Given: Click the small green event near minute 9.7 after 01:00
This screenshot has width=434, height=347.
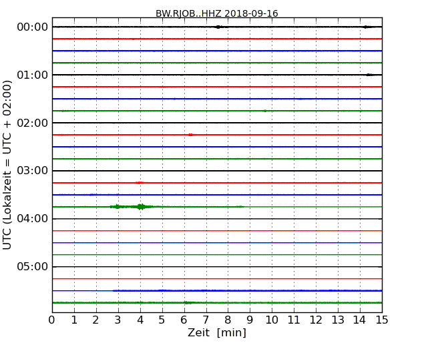Looking at the screenshot, I should 265,111.
